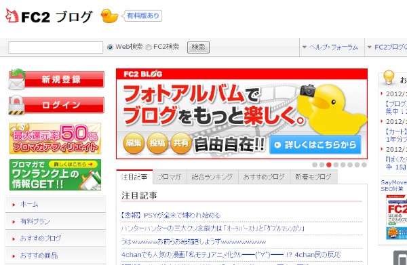Open the ハンターハンターの三大クソ念能力 article
The height and width of the screenshot is (265, 407).
(x=213, y=228)
